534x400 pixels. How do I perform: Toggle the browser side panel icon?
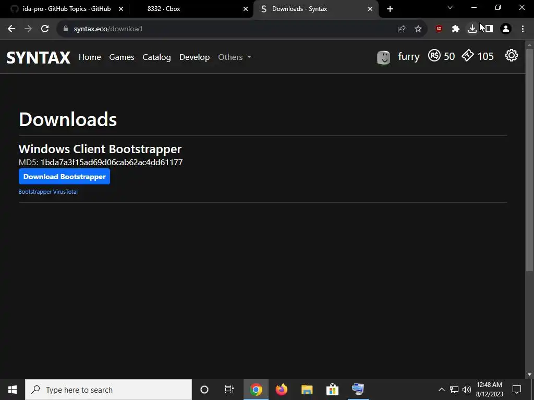[489, 29]
